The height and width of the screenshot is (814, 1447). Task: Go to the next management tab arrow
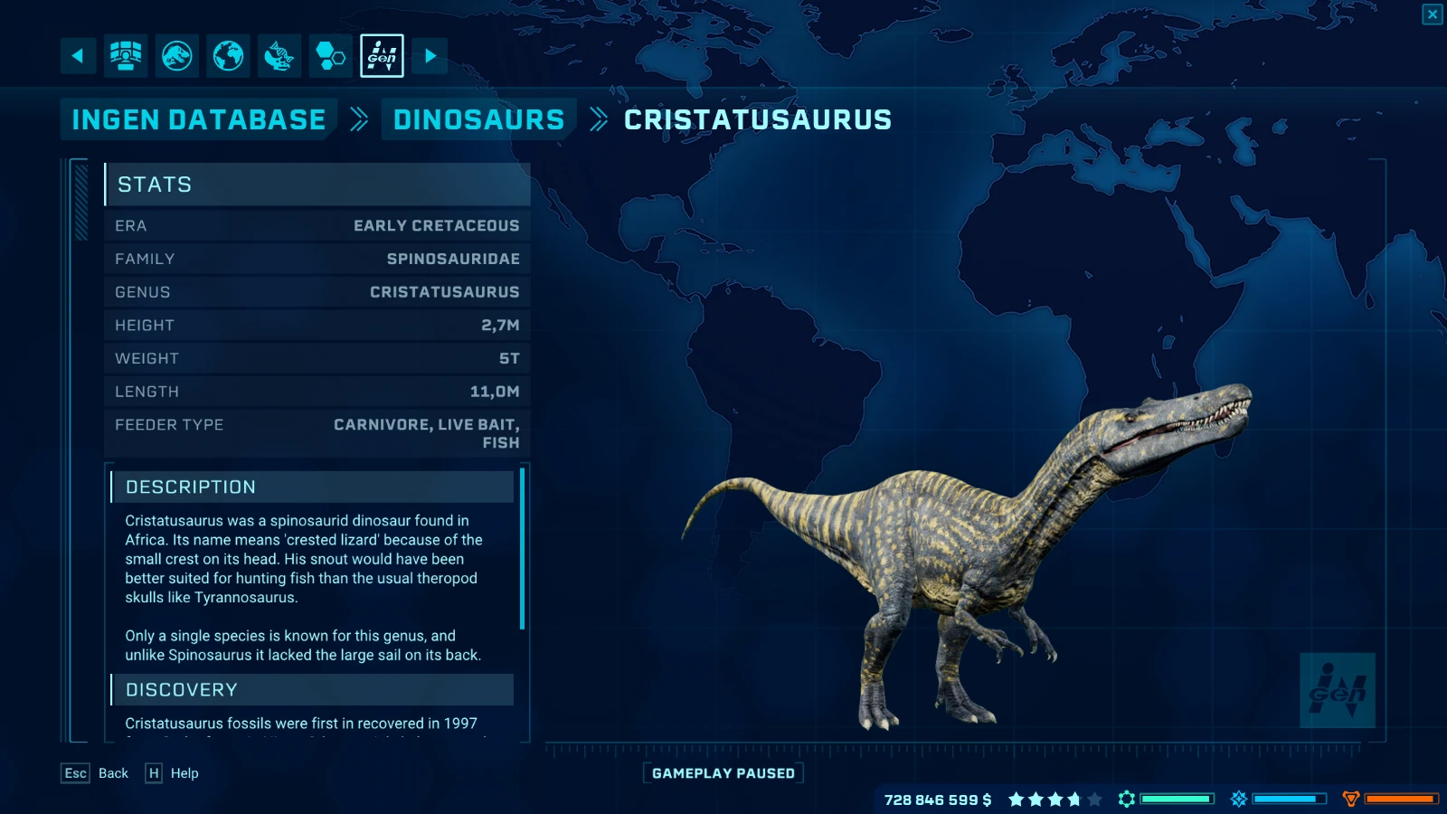[x=430, y=56]
